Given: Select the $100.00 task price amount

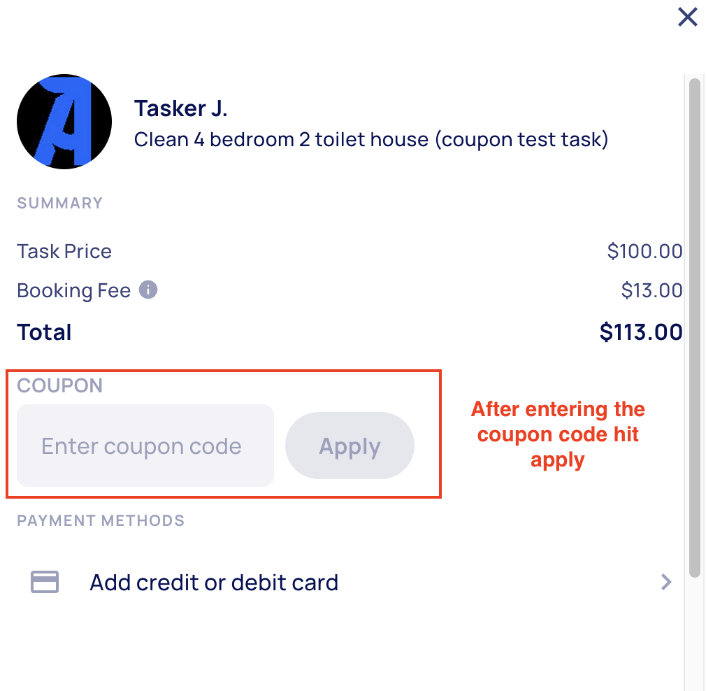Looking at the screenshot, I should click(644, 251).
